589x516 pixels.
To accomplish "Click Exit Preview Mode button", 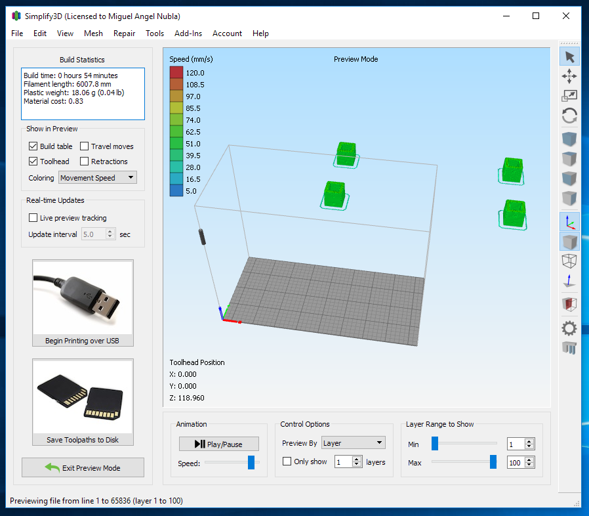I will tap(83, 467).
